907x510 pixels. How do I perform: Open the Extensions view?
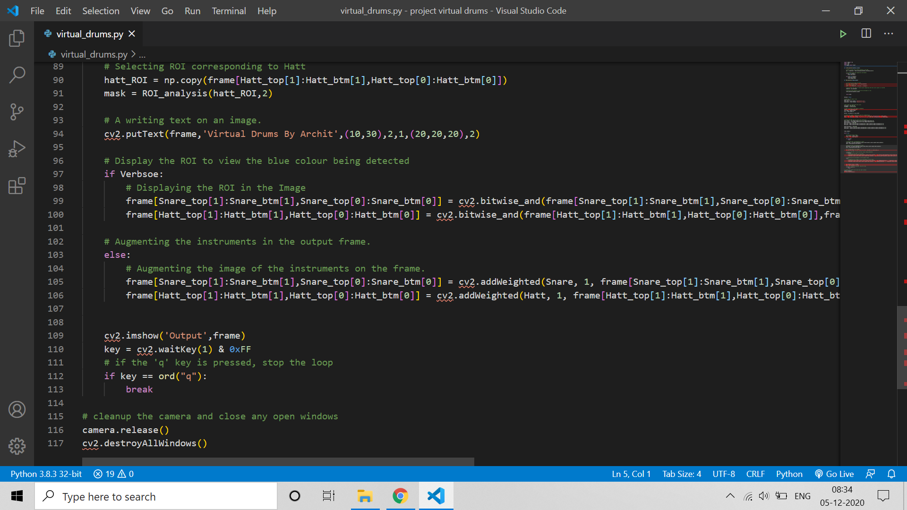pos(17,186)
